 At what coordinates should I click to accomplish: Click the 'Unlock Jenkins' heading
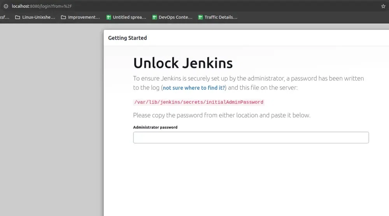[x=183, y=63]
